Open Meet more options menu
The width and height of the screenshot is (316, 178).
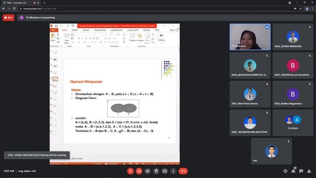pos(173,171)
